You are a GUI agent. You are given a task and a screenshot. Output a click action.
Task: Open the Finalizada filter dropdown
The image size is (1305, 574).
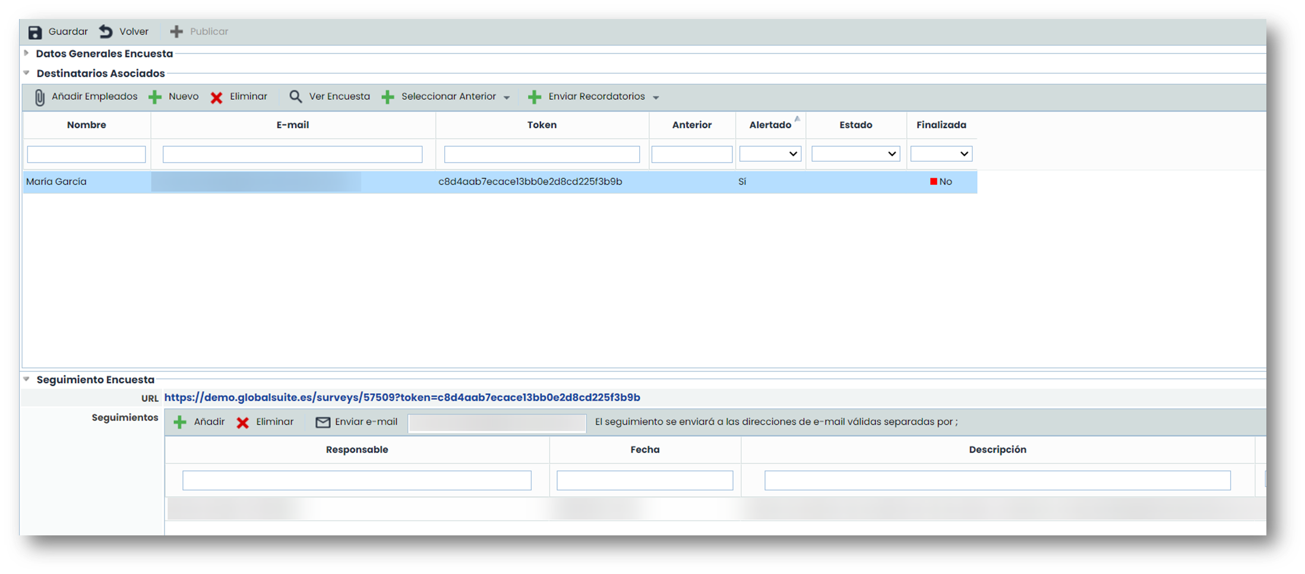(x=941, y=154)
